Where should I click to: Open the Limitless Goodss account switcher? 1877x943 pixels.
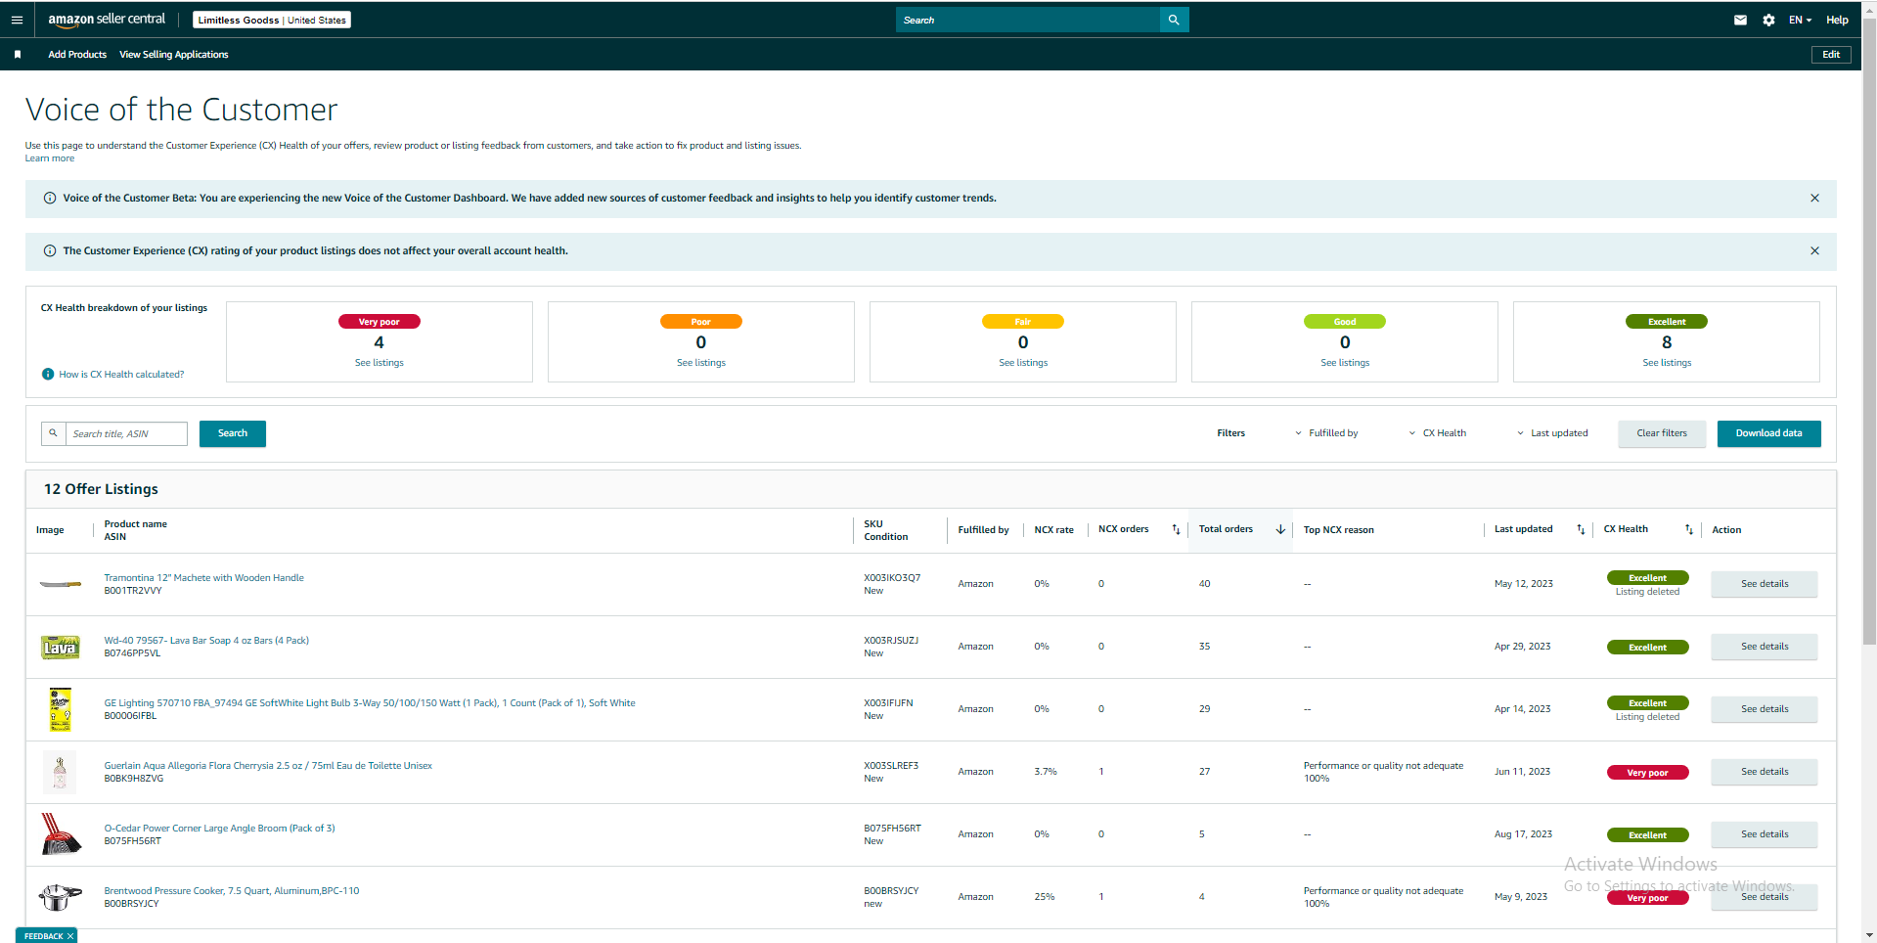click(272, 20)
